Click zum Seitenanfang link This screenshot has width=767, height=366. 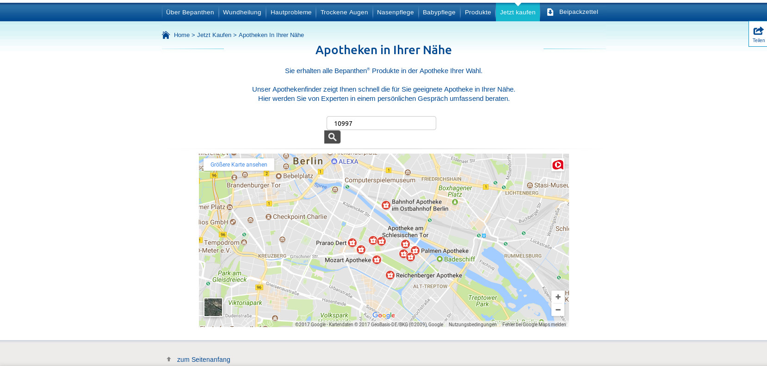pos(203,360)
